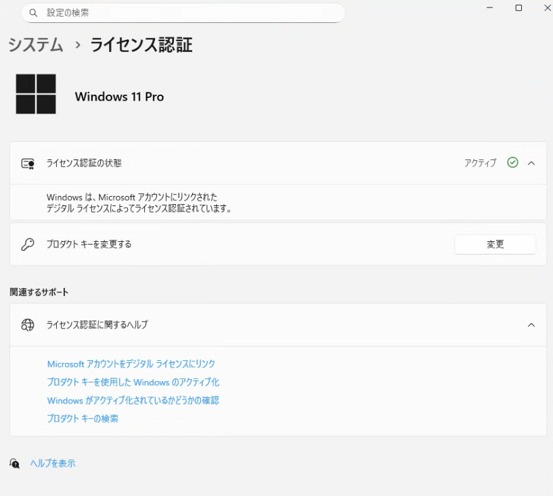Viewport: 553px width, 496px height.
Task: Click the Windows logo icon
Action: click(36, 94)
